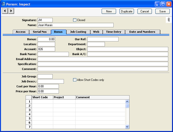The height and width of the screenshot is (132, 173).
Task: Click the Signature field with JM
Action: tap(45, 20)
